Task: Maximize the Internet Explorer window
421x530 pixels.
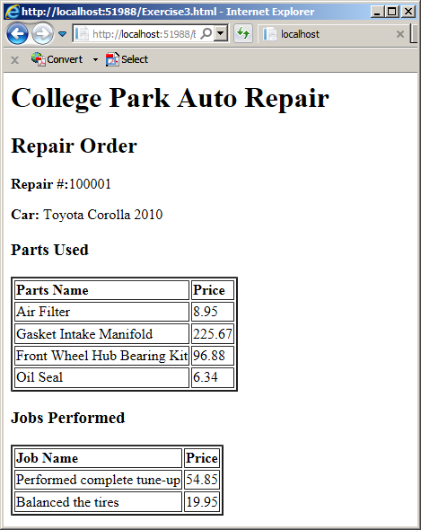Action: (392, 12)
